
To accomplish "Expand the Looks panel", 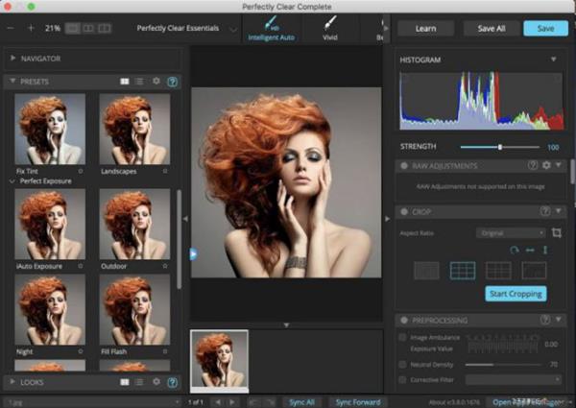I will [12, 382].
